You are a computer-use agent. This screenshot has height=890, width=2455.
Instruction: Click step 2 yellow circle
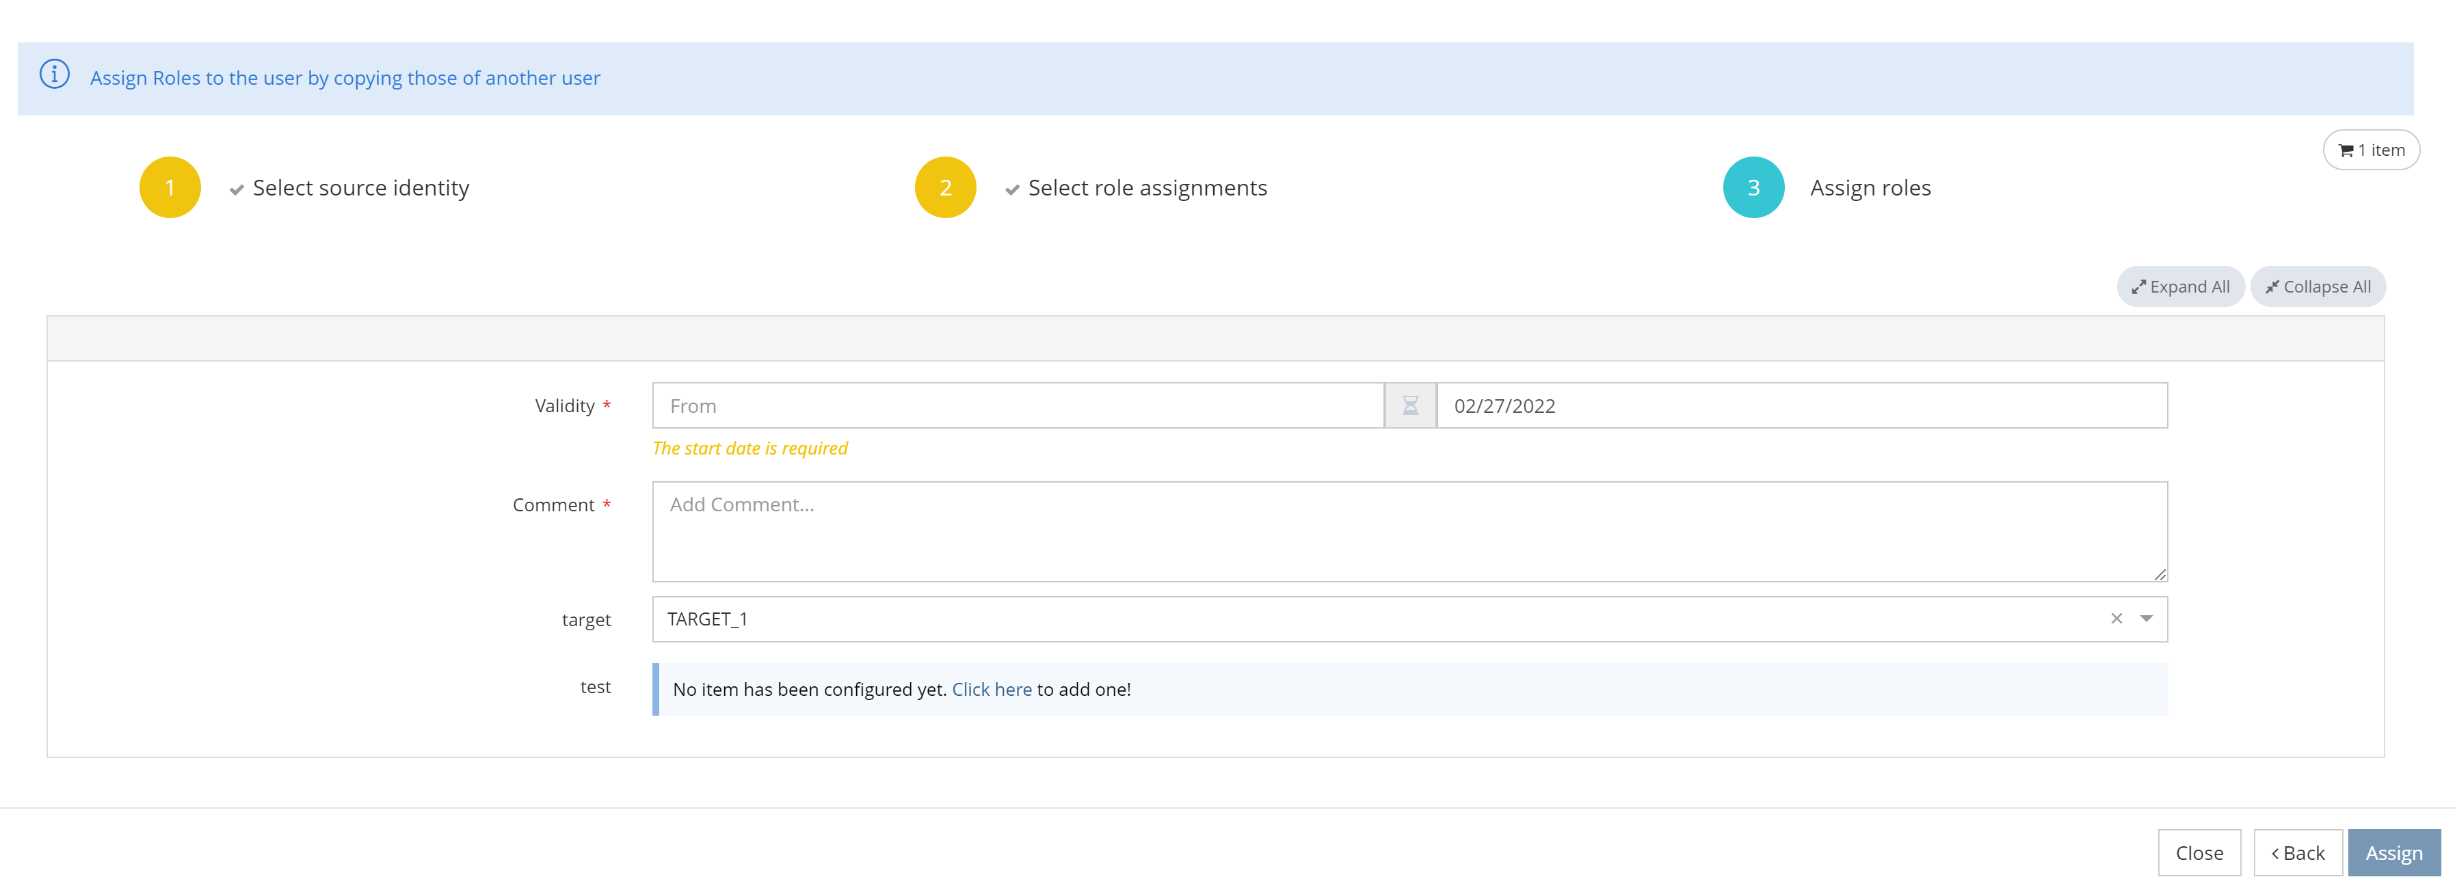[944, 188]
